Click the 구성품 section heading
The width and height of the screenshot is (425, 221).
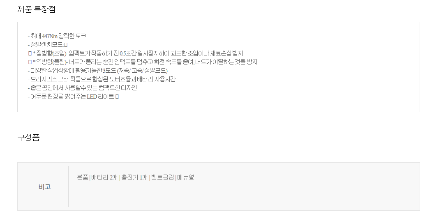[28, 138]
